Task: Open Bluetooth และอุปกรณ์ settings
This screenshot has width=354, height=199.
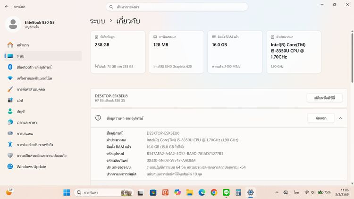Action: click(x=43, y=67)
